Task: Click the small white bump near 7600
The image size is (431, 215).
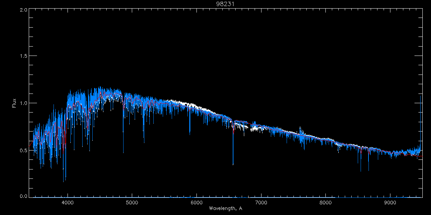Action: (300, 128)
